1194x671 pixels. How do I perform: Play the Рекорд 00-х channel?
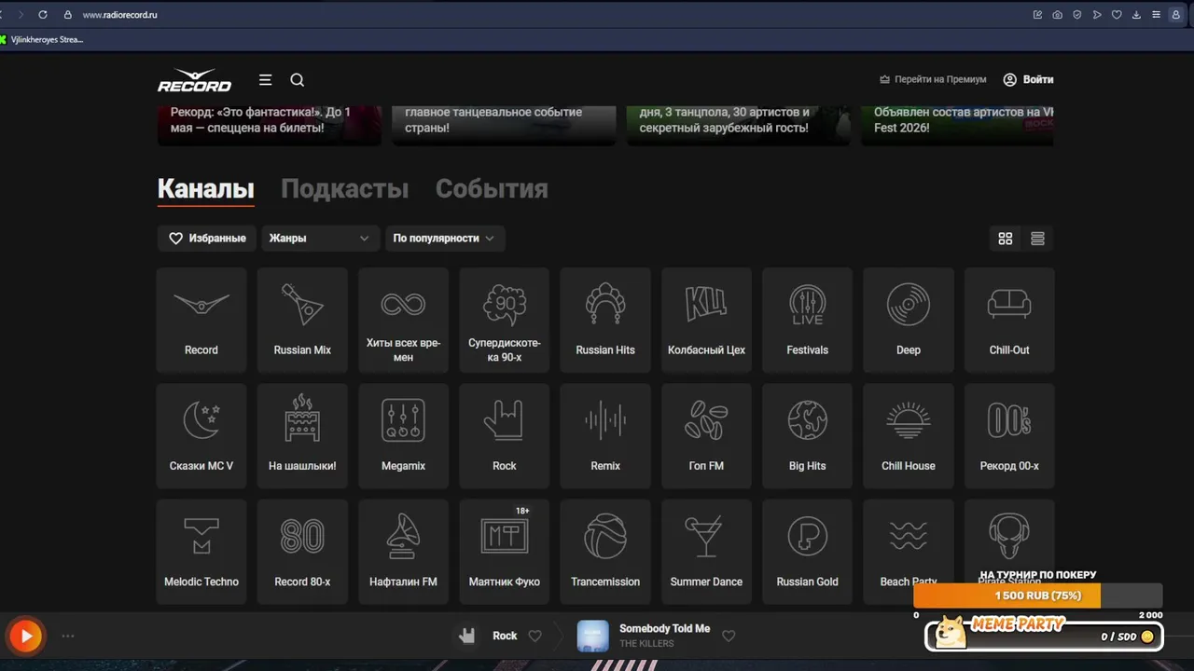pos(1009,436)
